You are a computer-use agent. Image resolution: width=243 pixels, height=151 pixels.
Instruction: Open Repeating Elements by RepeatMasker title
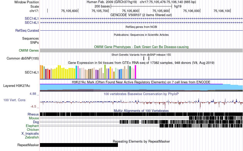click(141, 141)
